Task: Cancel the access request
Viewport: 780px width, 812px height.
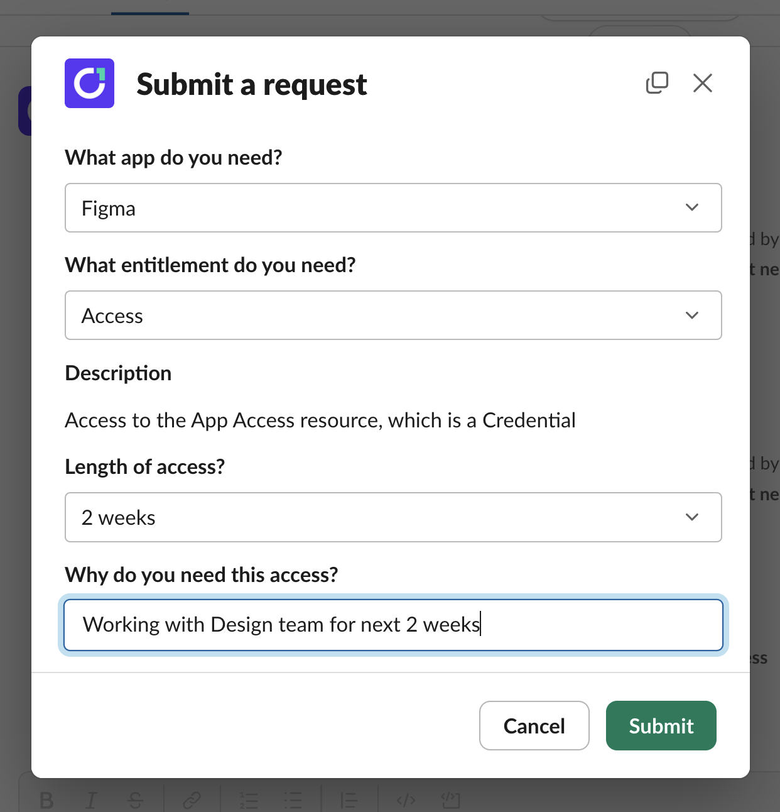Action: pos(534,726)
